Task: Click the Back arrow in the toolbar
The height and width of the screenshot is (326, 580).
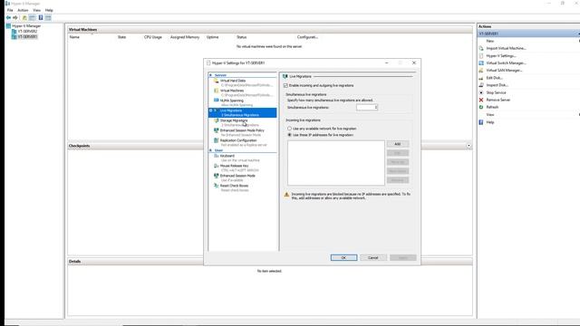Action: click(x=8, y=18)
